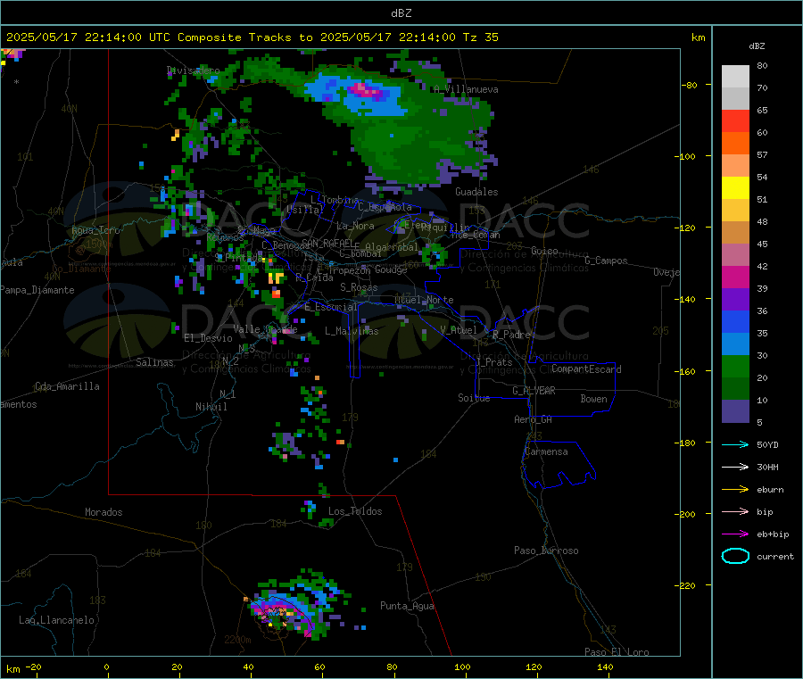Viewport: 803px width, 679px height.
Task: Click the magenta 42 dBZ legend swatch
Action: tap(735, 277)
